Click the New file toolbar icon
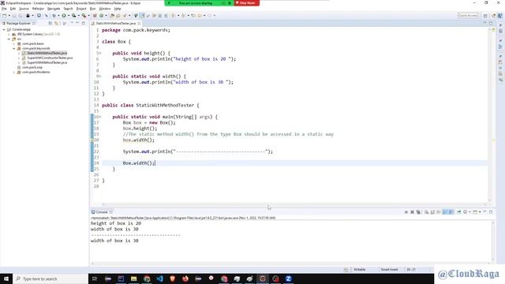The height and width of the screenshot is (284, 505). click(x=5, y=16)
